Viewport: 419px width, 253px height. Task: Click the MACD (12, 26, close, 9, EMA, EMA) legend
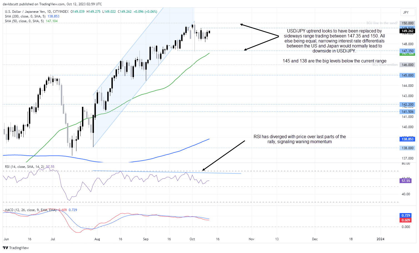(x=31, y=210)
